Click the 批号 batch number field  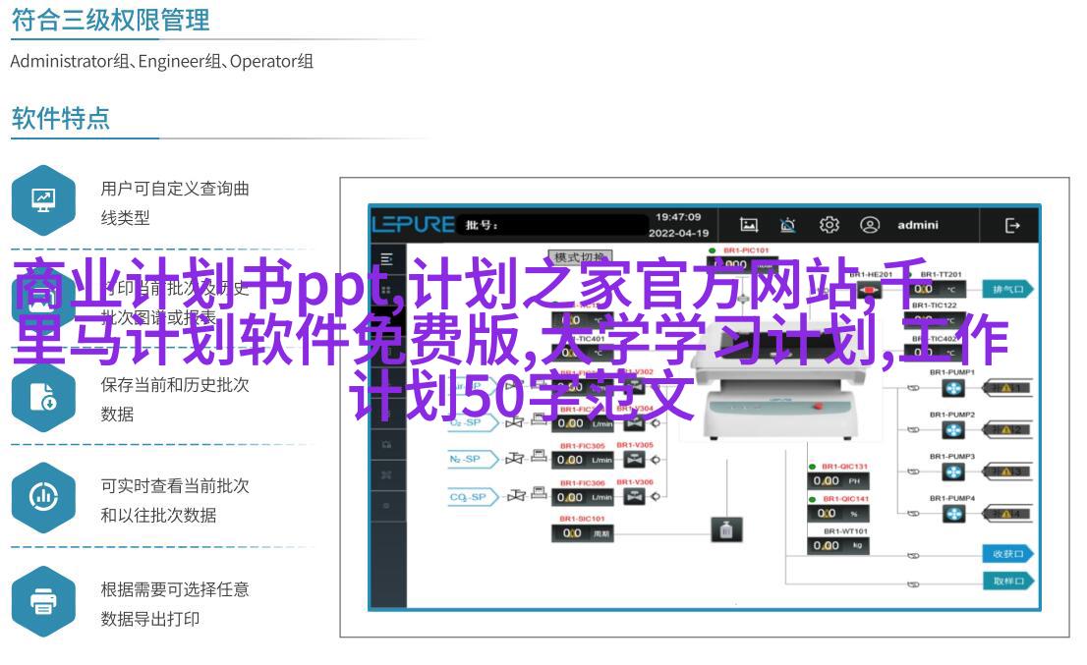pyautogui.click(x=550, y=225)
